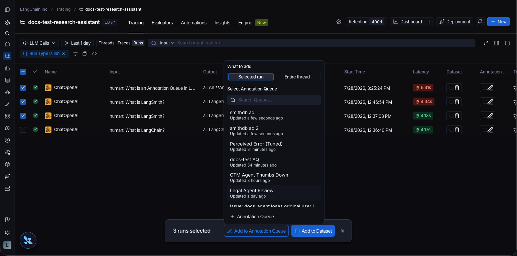Choose the Entire thread option
The width and height of the screenshot is (517, 256).
[x=297, y=77]
